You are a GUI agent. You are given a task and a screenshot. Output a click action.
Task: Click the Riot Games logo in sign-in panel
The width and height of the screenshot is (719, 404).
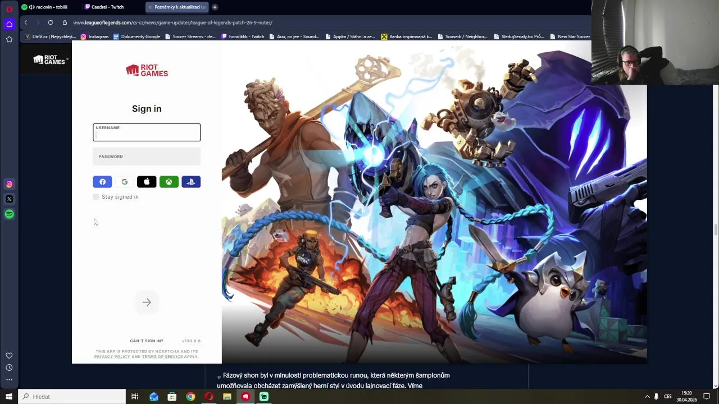147,70
